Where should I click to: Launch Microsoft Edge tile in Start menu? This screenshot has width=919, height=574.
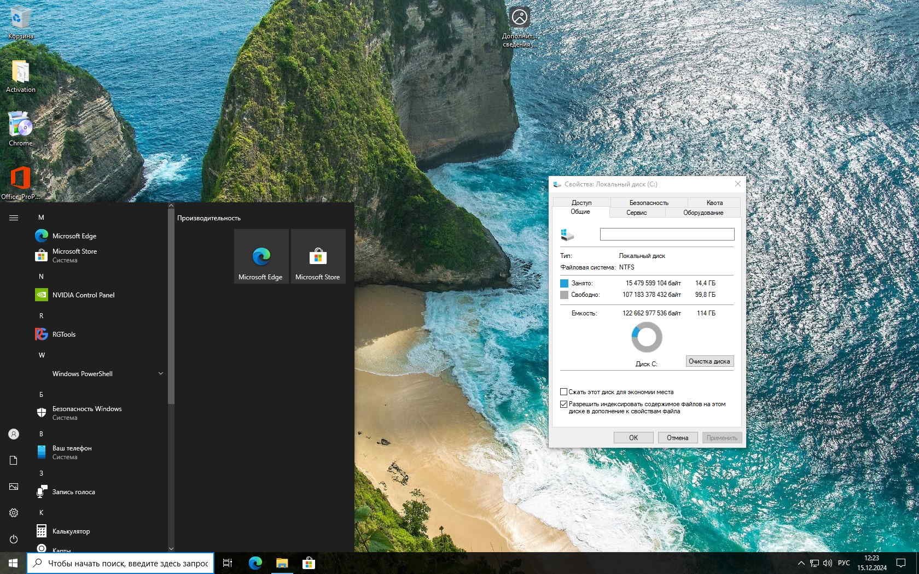click(261, 256)
